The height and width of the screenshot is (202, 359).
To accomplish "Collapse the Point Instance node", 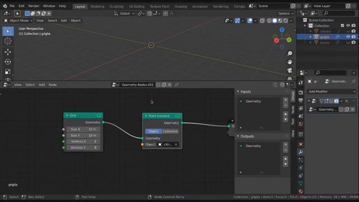I will point(146,116).
